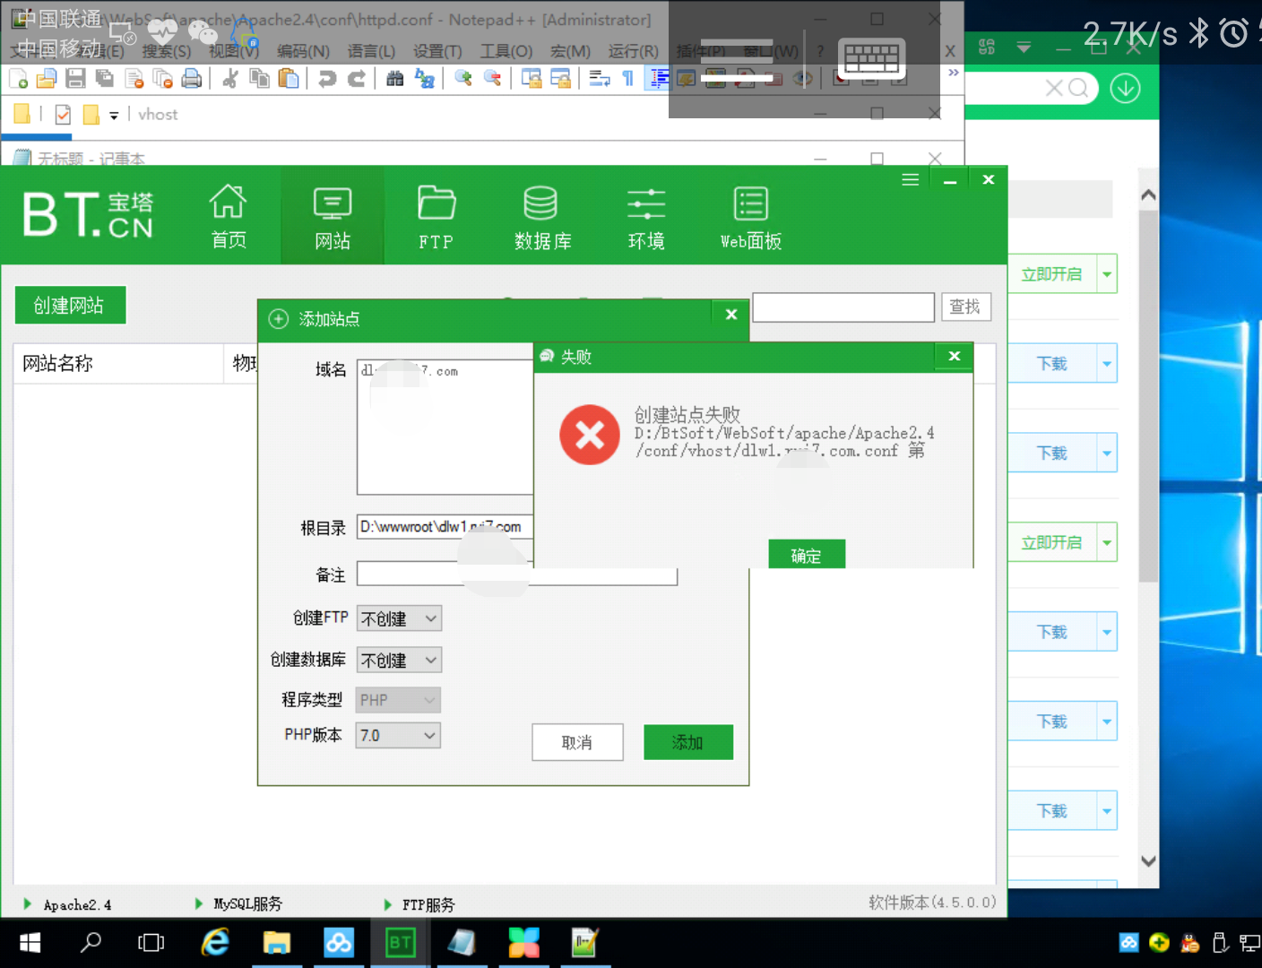The width and height of the screenshot is (1262, 968).
Task: Click BT panel taskbar icon
Action: (400, 943)
